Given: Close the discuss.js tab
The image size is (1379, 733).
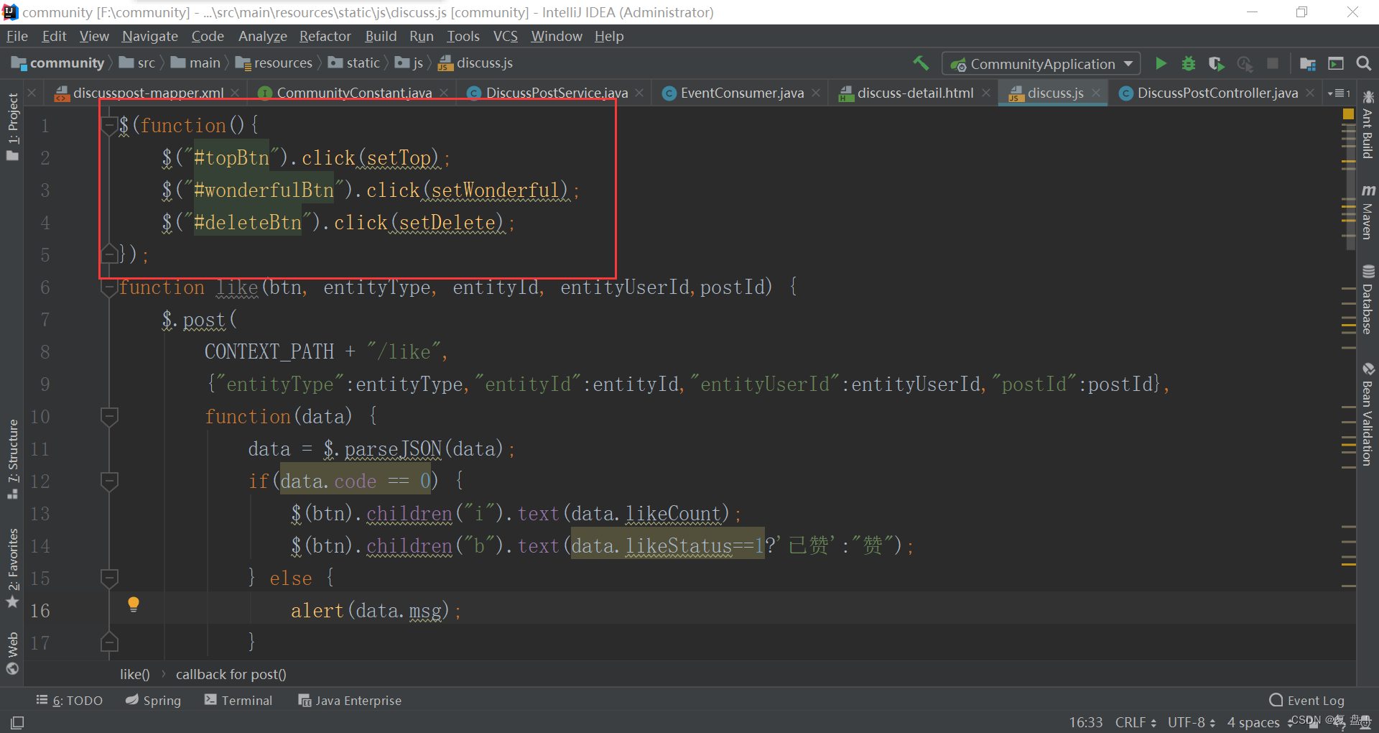Looking at the screenshot, I should coord(1096,93).
